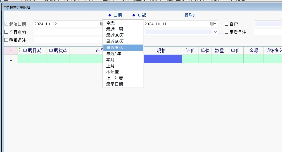This screenshot has height=152, width=282.
Task: Tick the 事后备注 checkbox
Action: click(227, 32)
